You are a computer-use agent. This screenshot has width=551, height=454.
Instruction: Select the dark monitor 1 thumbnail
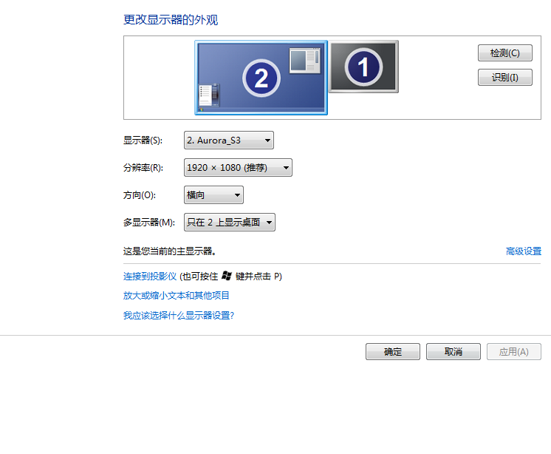(x=363, y=67)
